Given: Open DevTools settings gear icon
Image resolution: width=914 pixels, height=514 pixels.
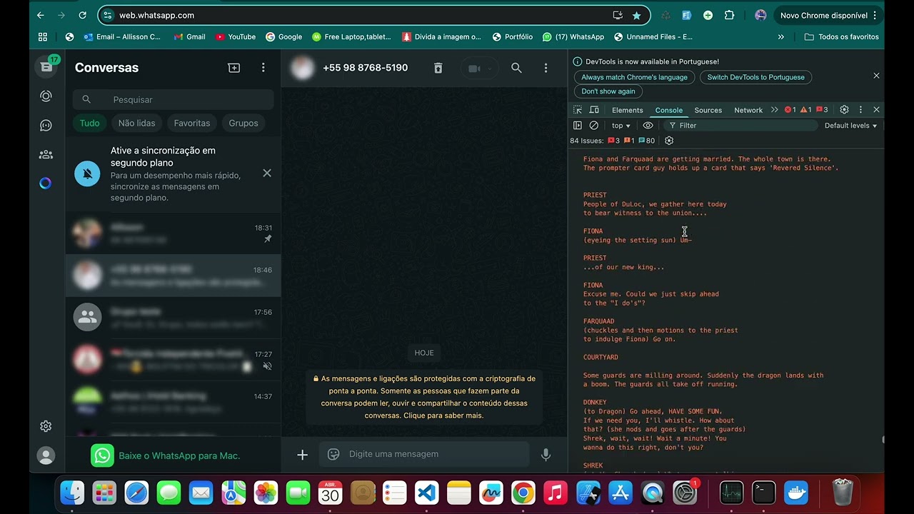Looking at the screenshot, I should coord(844,110).
